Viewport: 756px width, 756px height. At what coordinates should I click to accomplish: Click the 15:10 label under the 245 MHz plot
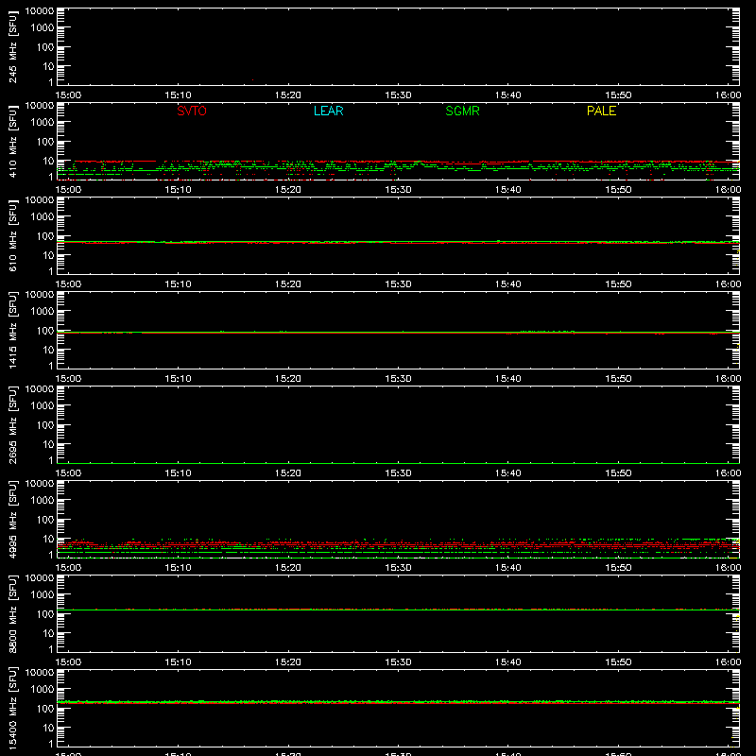[x=179, y=95]
